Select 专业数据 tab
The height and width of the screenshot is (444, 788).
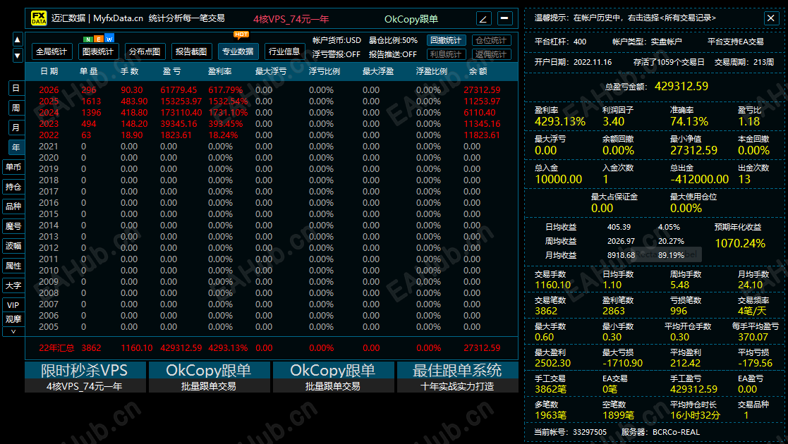238,51
